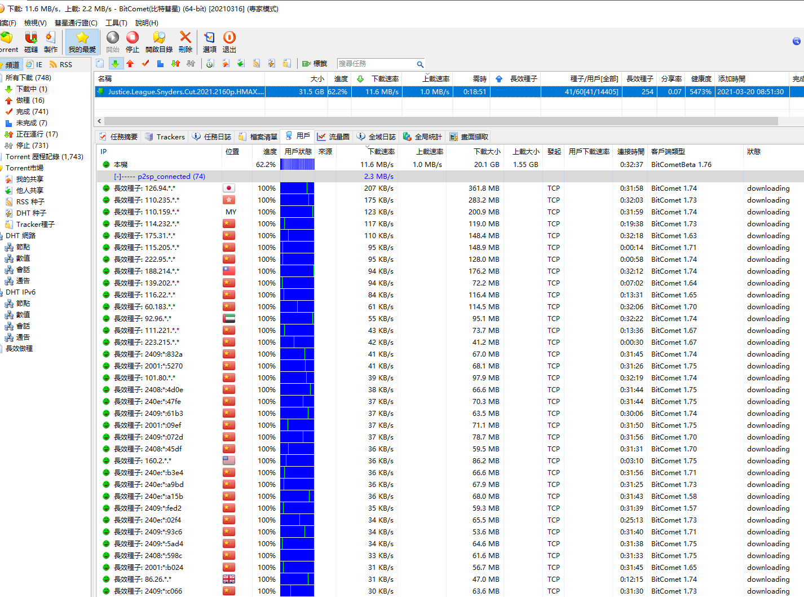Image resolution: width=804 pixels, height=597 pixels.
Task: Click the 製作 torrent maker icon
Action: (x=51, y=42)
